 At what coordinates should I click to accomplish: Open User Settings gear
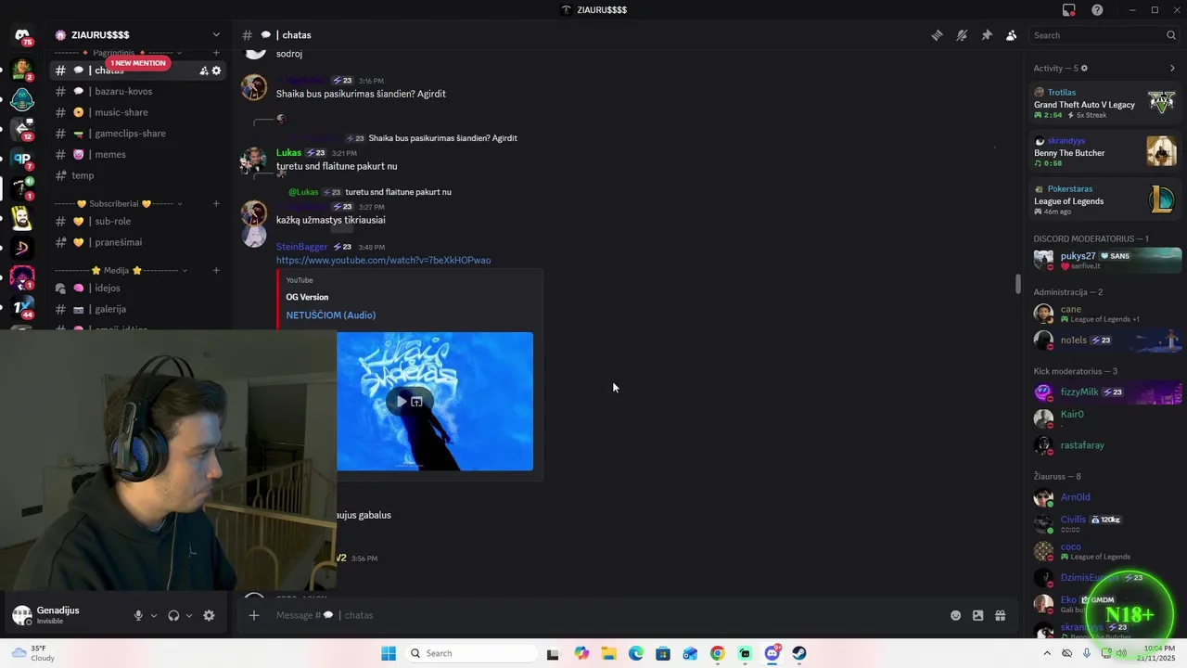pyautogui.click(x=209, y=615)
